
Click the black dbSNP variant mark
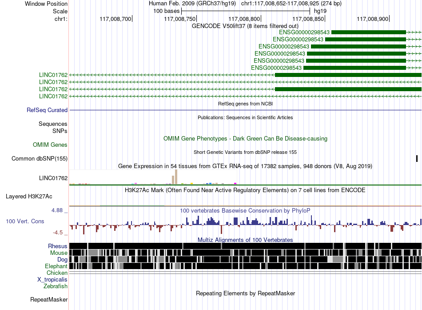tap(417, 158)
